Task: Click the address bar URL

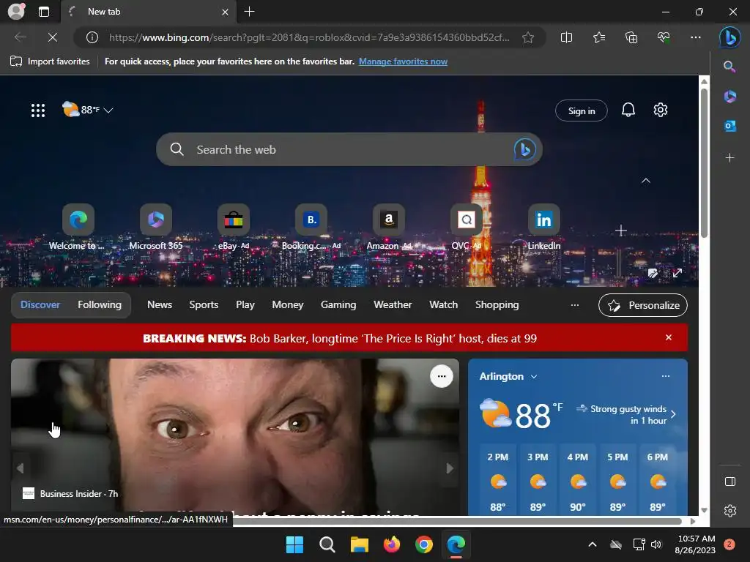Action: tap(309, 37)
